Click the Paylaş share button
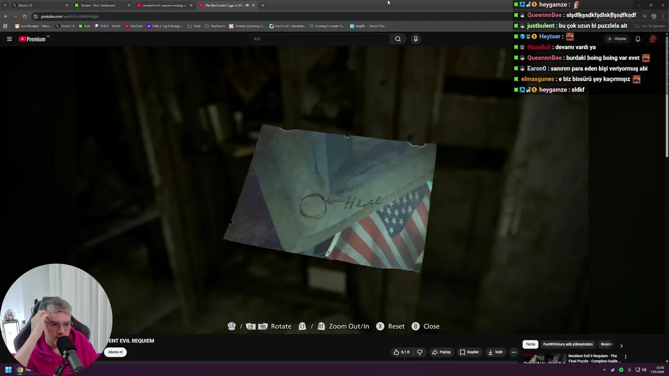This screenshot has height=376, width=669. tap(441, 352)
